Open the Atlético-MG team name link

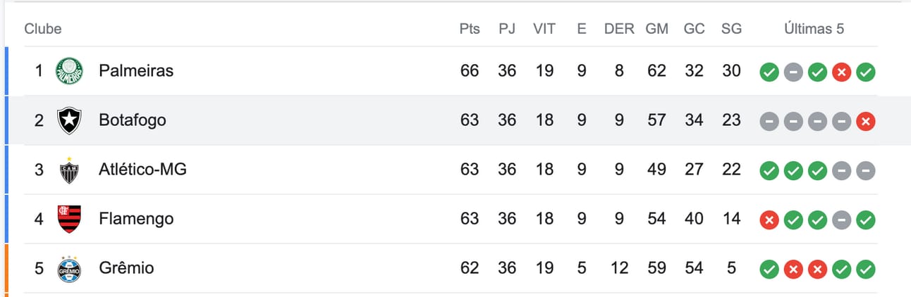click(142, 170)
